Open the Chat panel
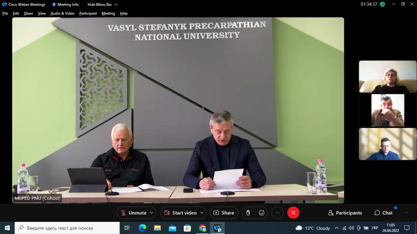Screen dimensions: 417x234 384,213
